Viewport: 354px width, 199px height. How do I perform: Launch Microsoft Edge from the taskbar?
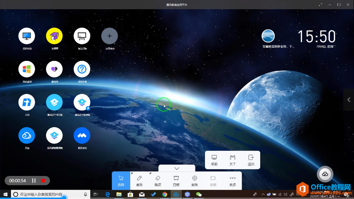pyautogui.click(x=108, y=194)
